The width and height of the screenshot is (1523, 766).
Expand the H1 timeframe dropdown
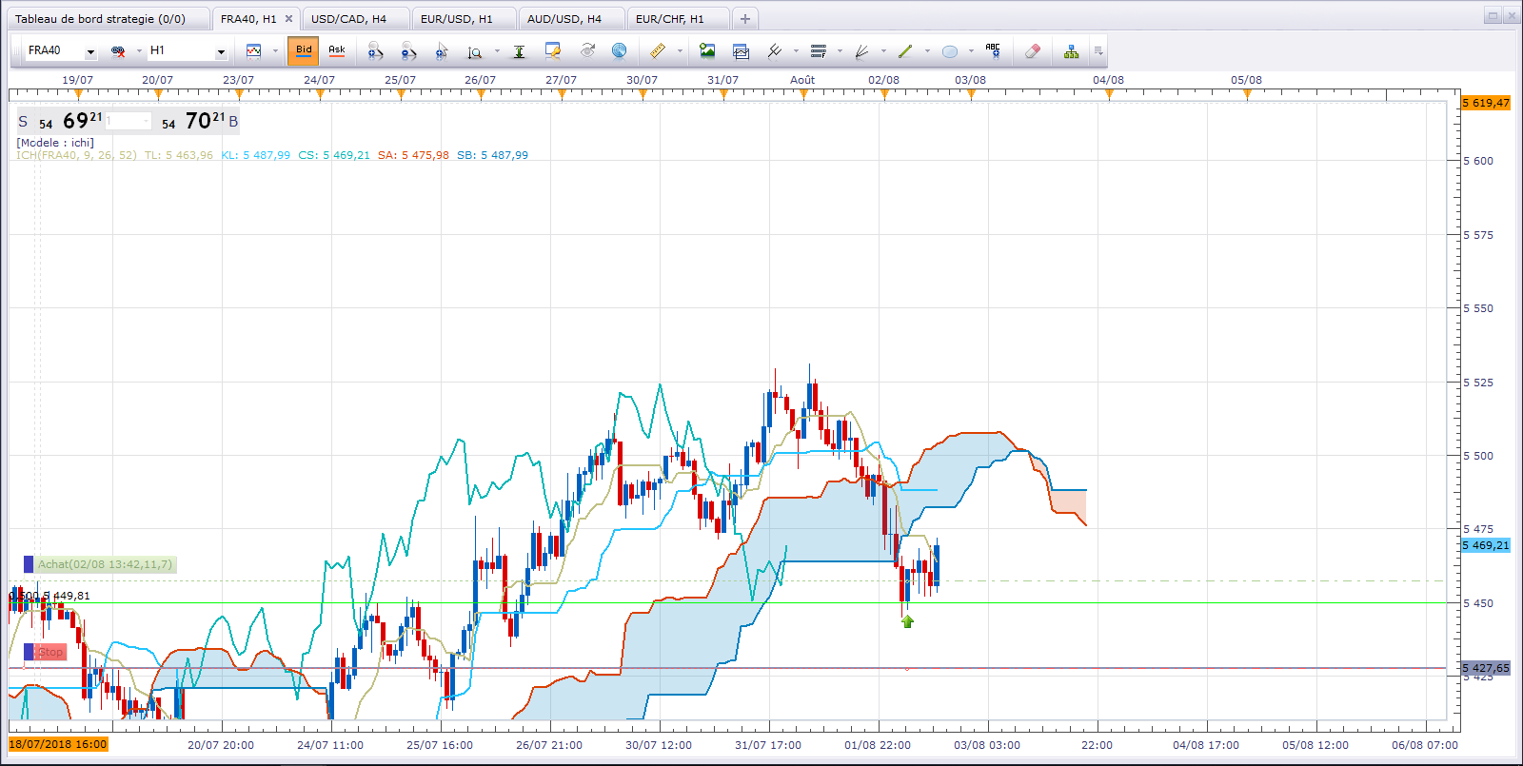click(221, 51)
